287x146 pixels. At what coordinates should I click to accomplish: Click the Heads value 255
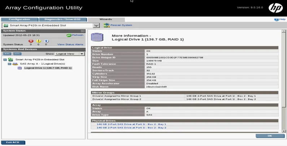pyautogui.click(x=149, y=68)
